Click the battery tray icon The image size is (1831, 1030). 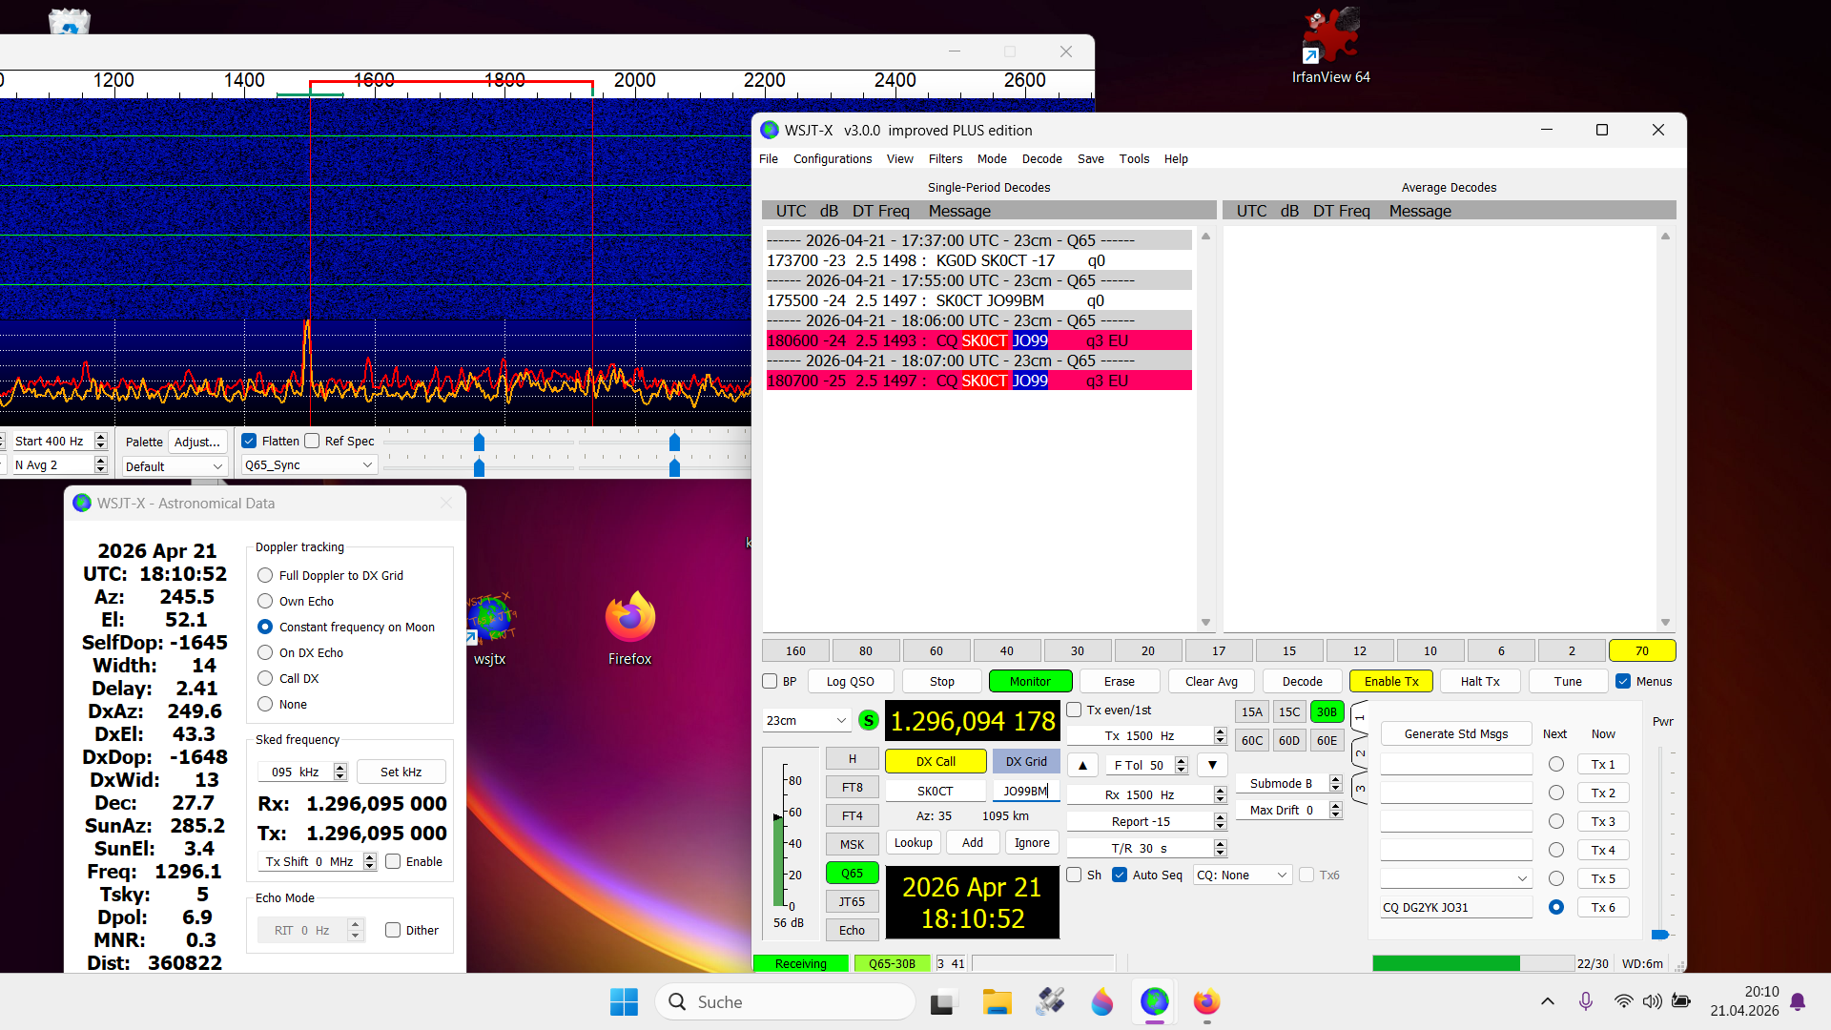click(1681, 1001)
